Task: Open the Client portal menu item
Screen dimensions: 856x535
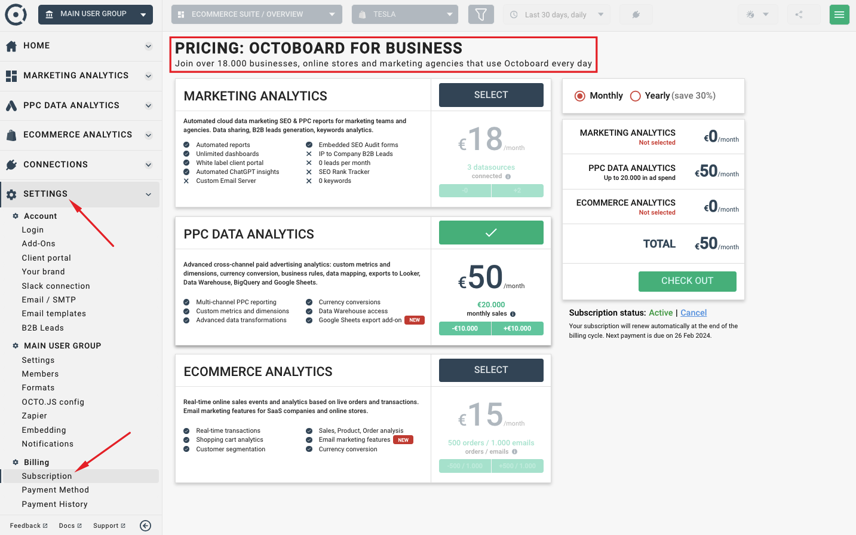Action: 47,258
